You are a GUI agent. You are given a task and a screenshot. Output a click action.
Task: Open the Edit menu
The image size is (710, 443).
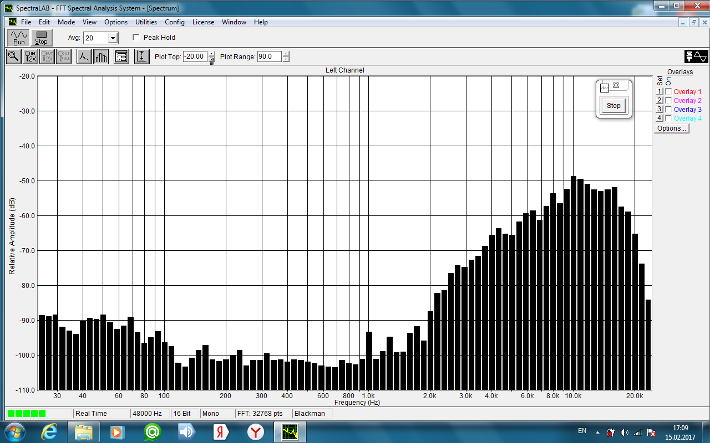coord(44,22)
